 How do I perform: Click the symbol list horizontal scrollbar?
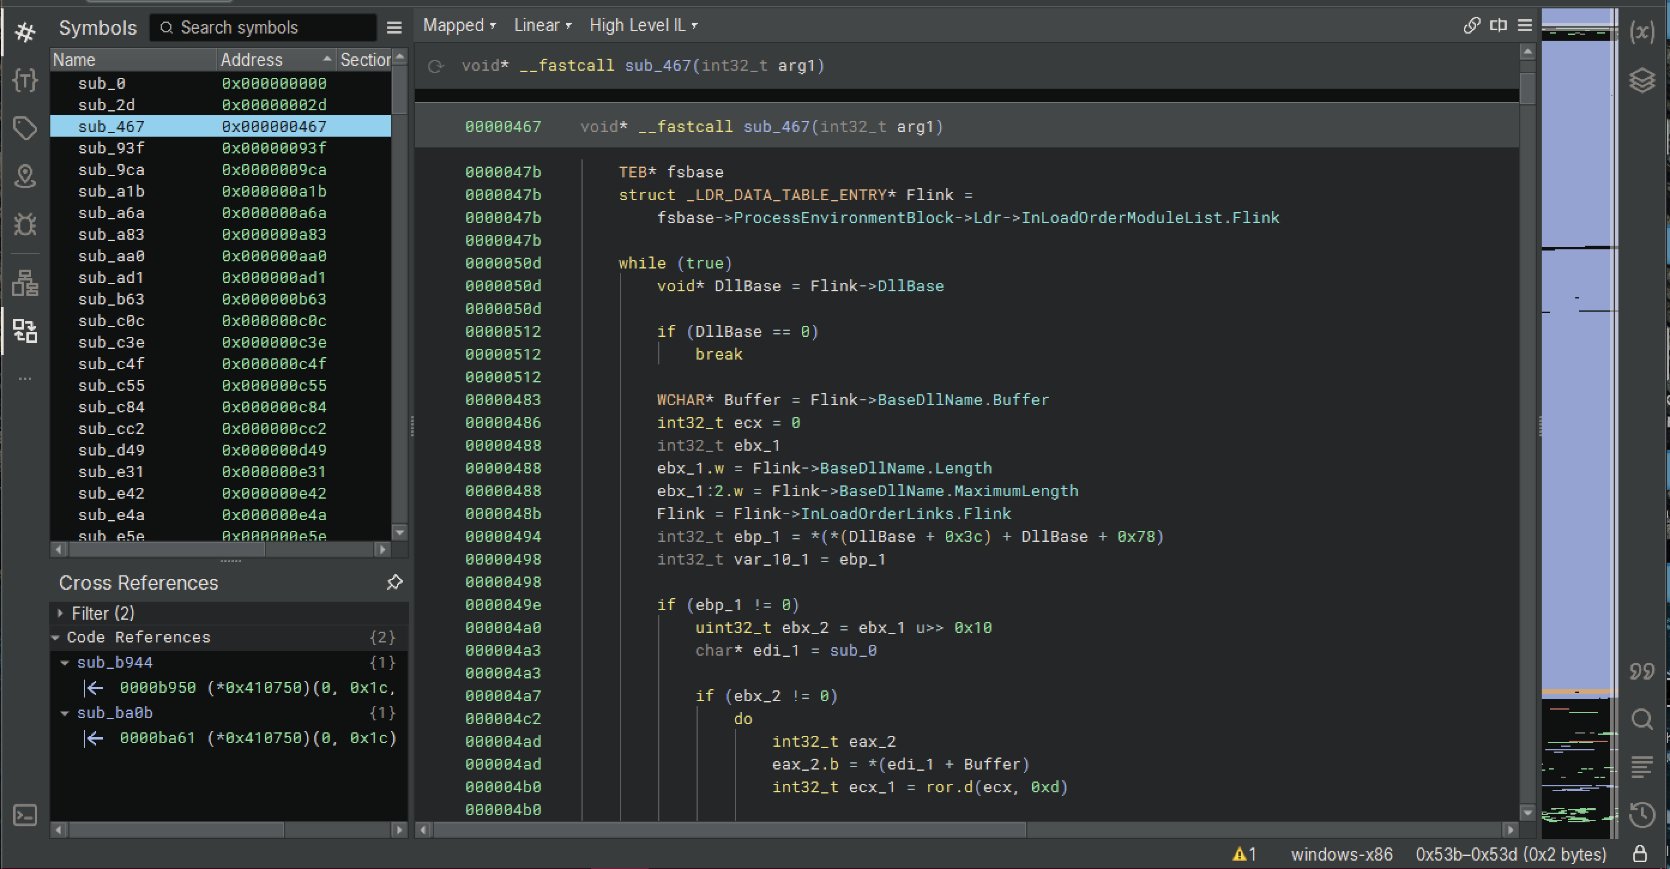point(167,550)
